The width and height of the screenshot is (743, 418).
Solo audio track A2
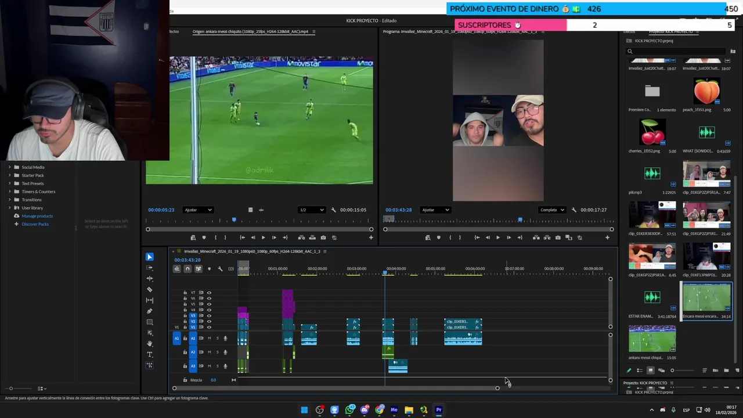click(x=218, y=352)
